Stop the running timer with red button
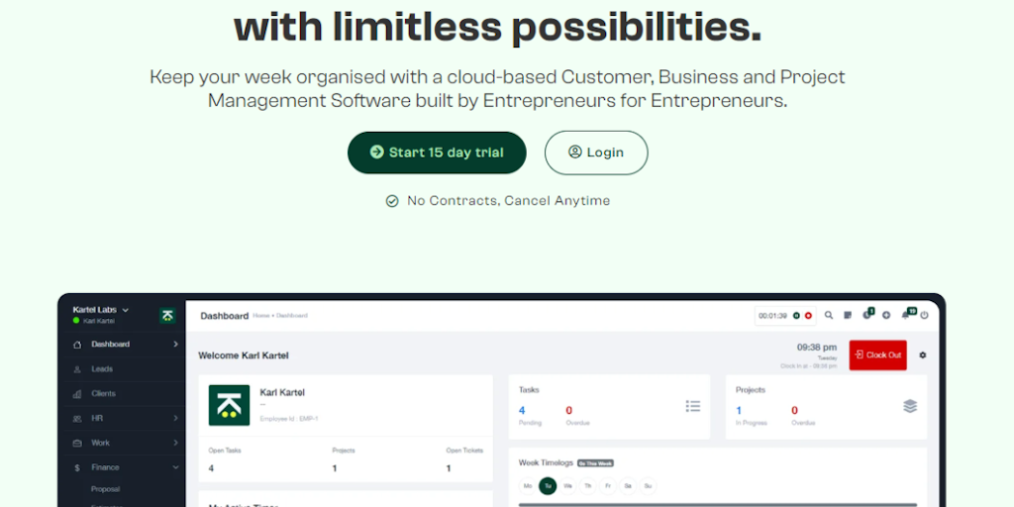This screenshot has height=507, width=1014. pyautogui.click(x=808, y=316)
